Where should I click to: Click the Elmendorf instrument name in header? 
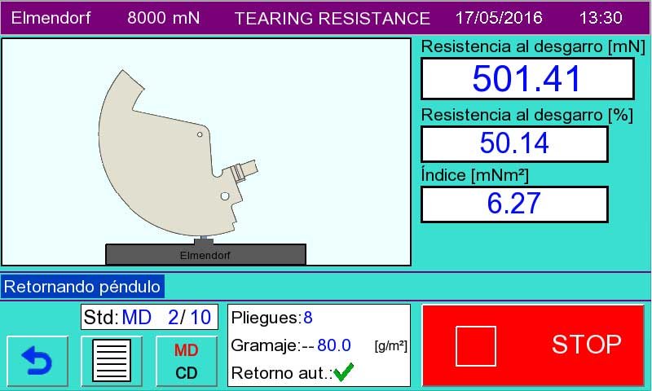pyautogui.click(x=50, y=18)
